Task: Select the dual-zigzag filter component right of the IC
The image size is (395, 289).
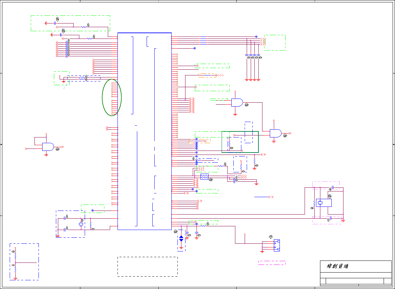Action: click(204, 177)
